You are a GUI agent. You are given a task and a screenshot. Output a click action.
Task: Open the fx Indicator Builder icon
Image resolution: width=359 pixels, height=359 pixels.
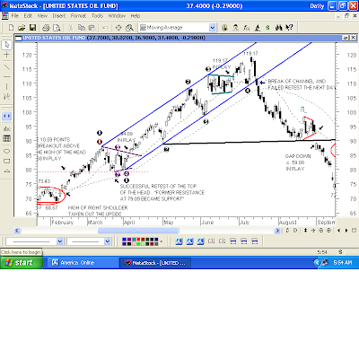pos(246,28)
